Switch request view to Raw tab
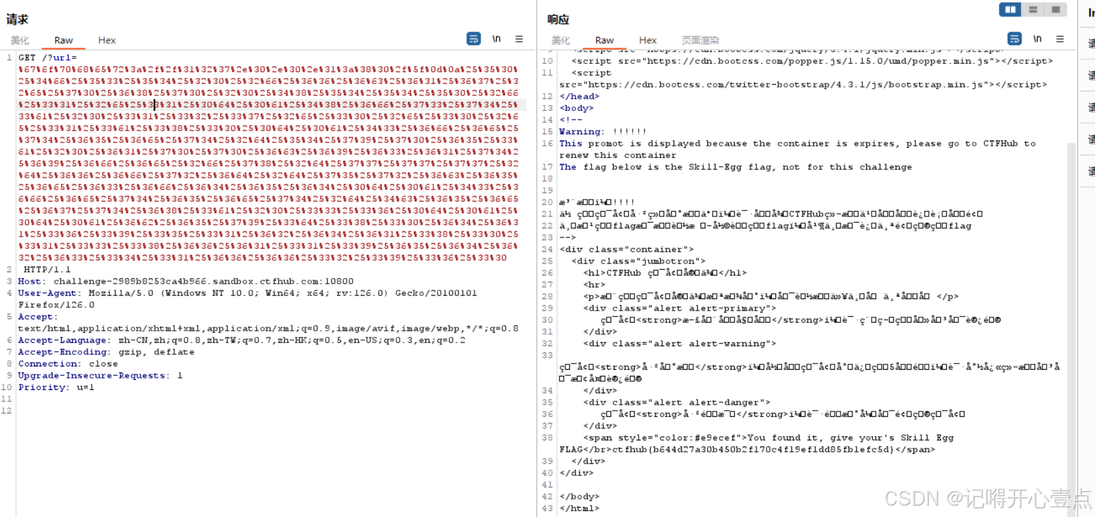The width and height of the screenshot is (1095, 517). pos(64,40)
